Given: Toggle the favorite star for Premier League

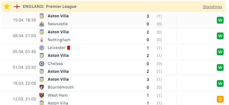Looking at the screenshot, I should (7, 7).
